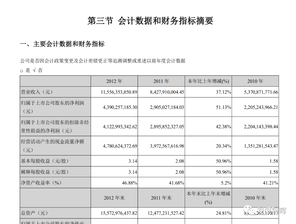Viewport: 296px width, 224px height.
Task: Click the value 11,556,353,850.89
Action: click(119, 92)
